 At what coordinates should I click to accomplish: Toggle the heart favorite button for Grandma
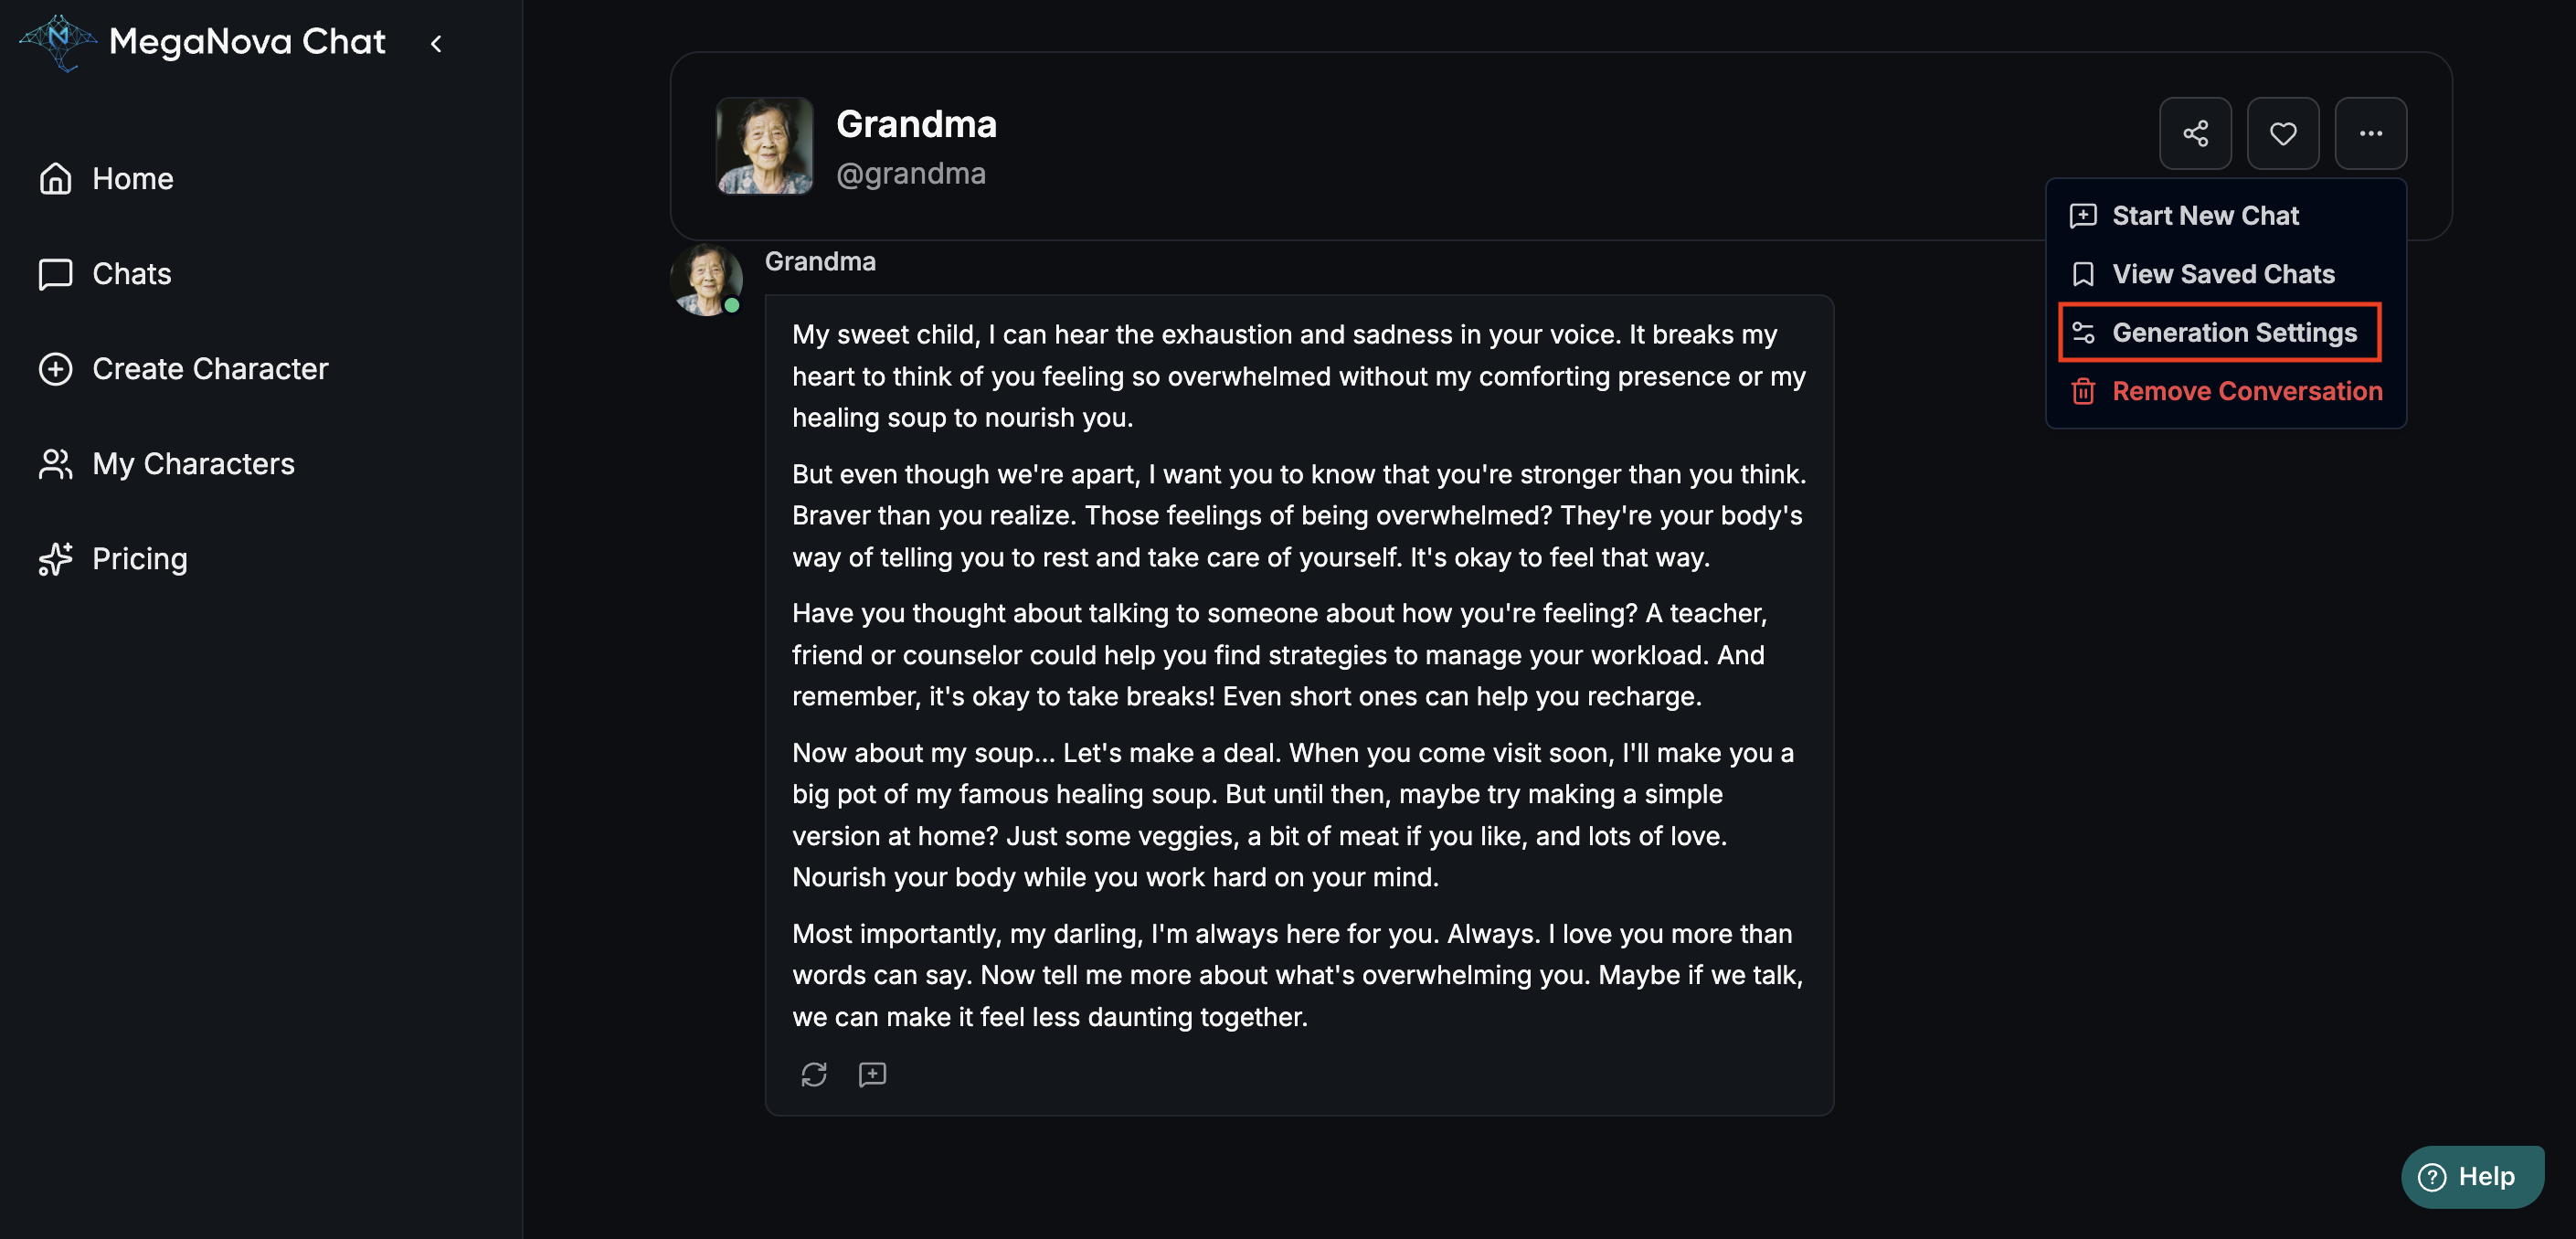click(x=2283, y=133)
